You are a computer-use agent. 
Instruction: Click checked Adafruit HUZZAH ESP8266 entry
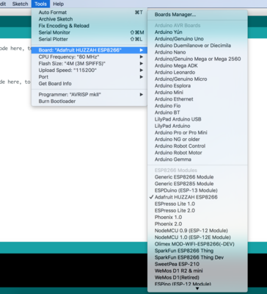click(197, 197)
